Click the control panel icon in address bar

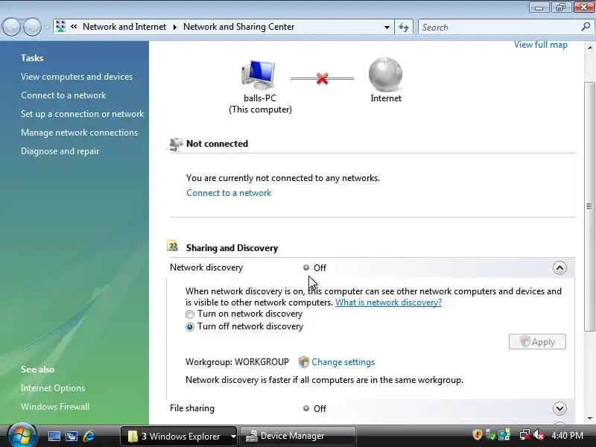(x=60, y=27)
